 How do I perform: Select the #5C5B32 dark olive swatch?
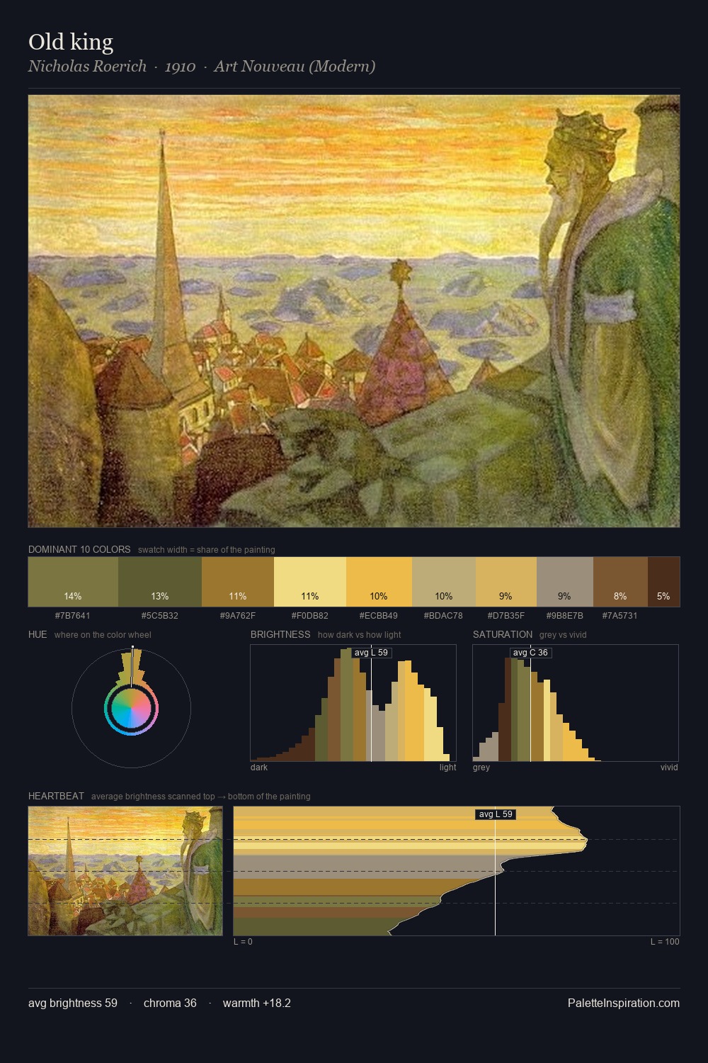pos(160,582)
